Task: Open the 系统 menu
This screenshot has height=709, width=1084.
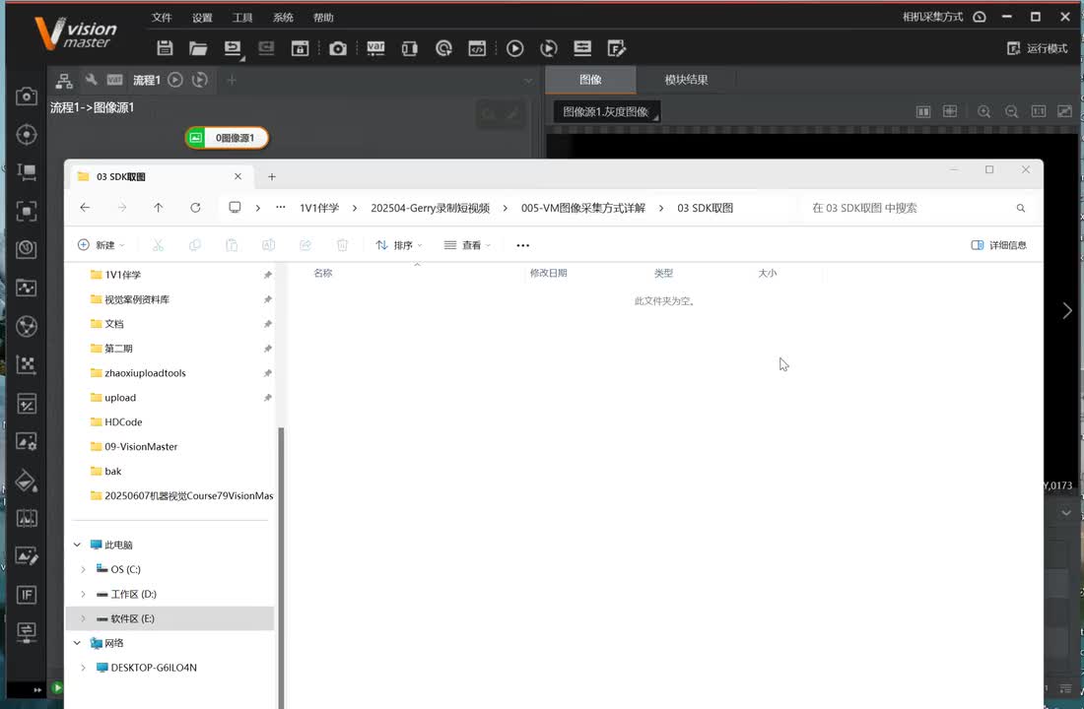Action: (283, 18)
